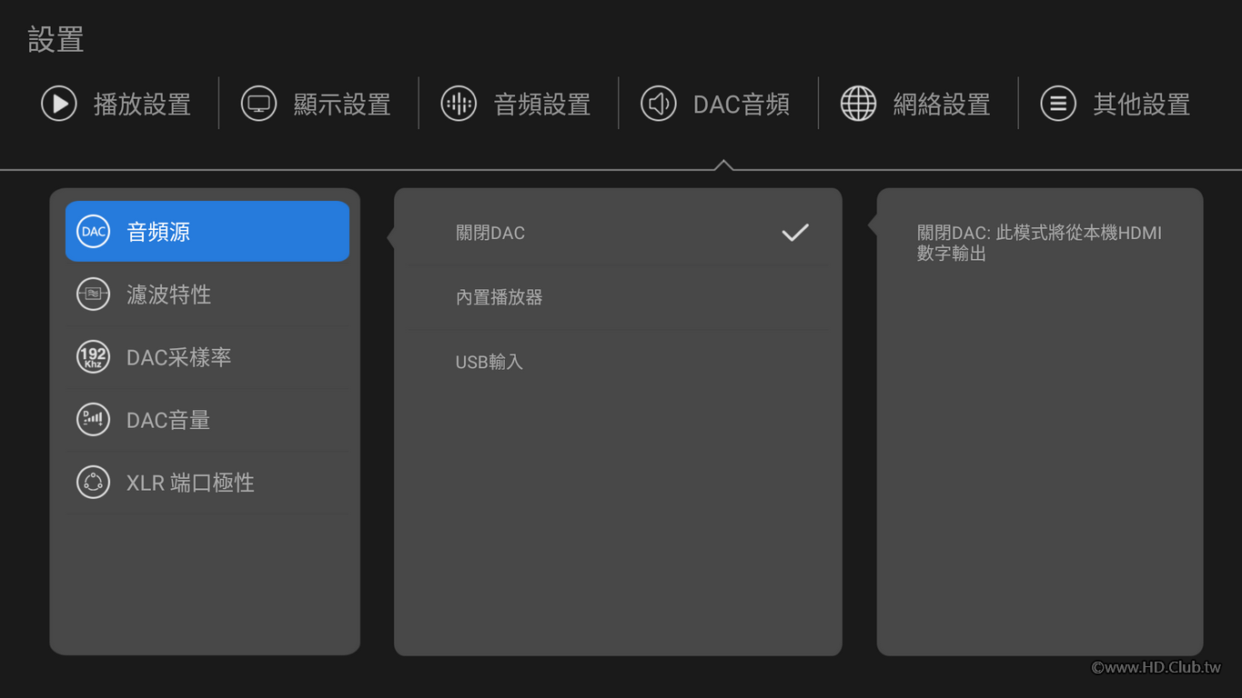Viewport: 1242px width, 698px height.
Task: Click the 設置 page title
Action: point(56,39)
